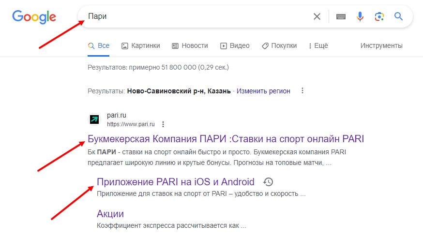Click the history clock icon beside Приложение PARI
The image size is (423, 237).
click(x=268, y=182)
